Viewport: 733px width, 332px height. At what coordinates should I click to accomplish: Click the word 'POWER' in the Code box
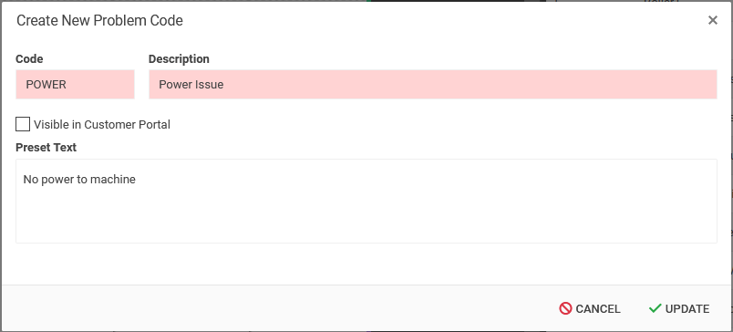pos(46,85)
